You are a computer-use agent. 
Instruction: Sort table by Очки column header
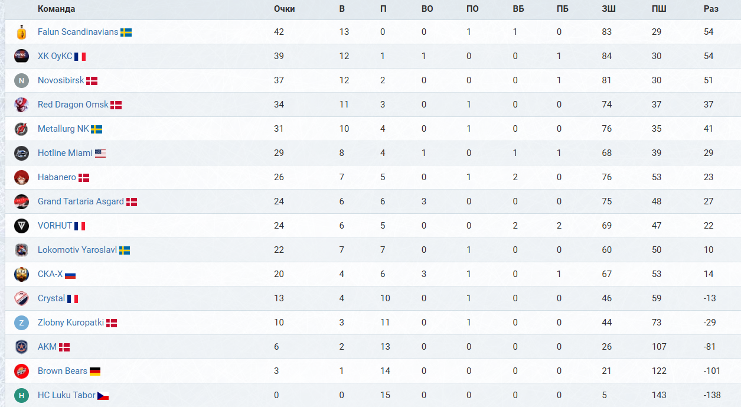click(x=284, y=9)
